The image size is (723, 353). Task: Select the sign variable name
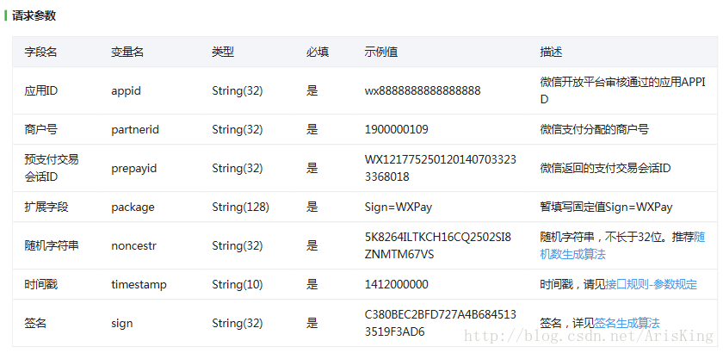pos(121,324)
